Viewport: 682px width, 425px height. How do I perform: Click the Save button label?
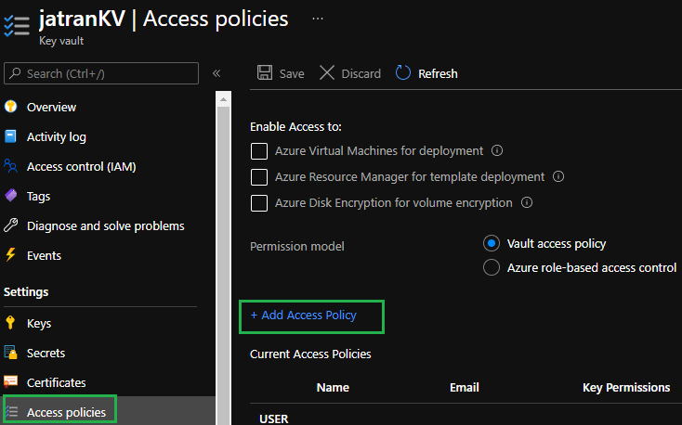tap(292, 74)
